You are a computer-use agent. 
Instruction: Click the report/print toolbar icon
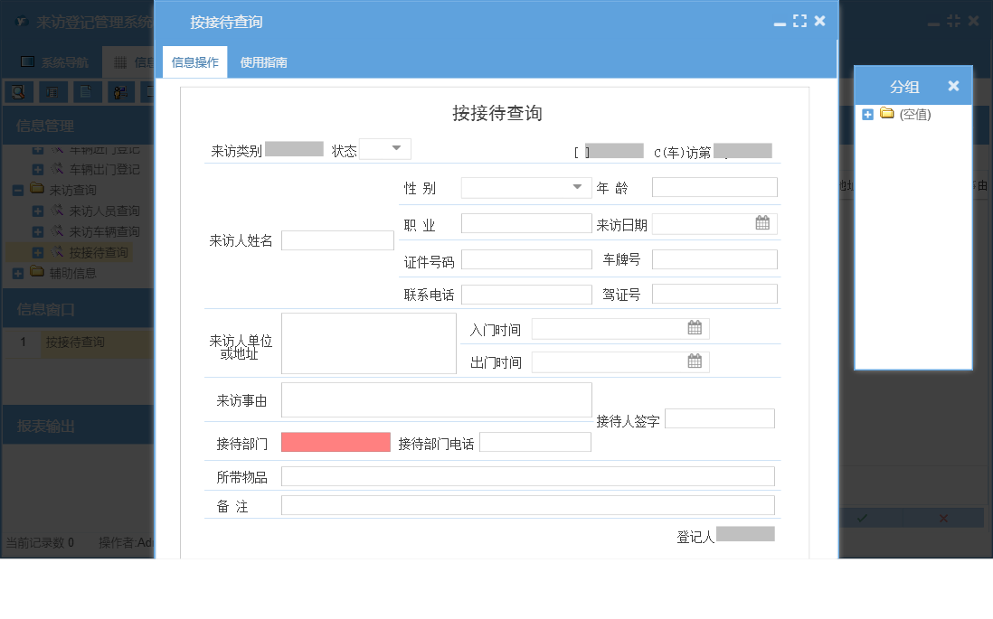click(x=52, y=91)
